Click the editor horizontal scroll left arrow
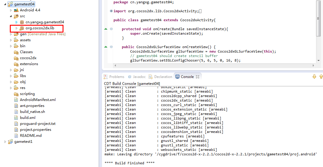The width and height of the screenshot is (323, 167). [115, 65]
